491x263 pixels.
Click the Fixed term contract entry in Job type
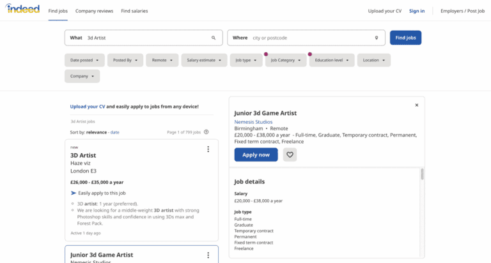pos(254,243)
